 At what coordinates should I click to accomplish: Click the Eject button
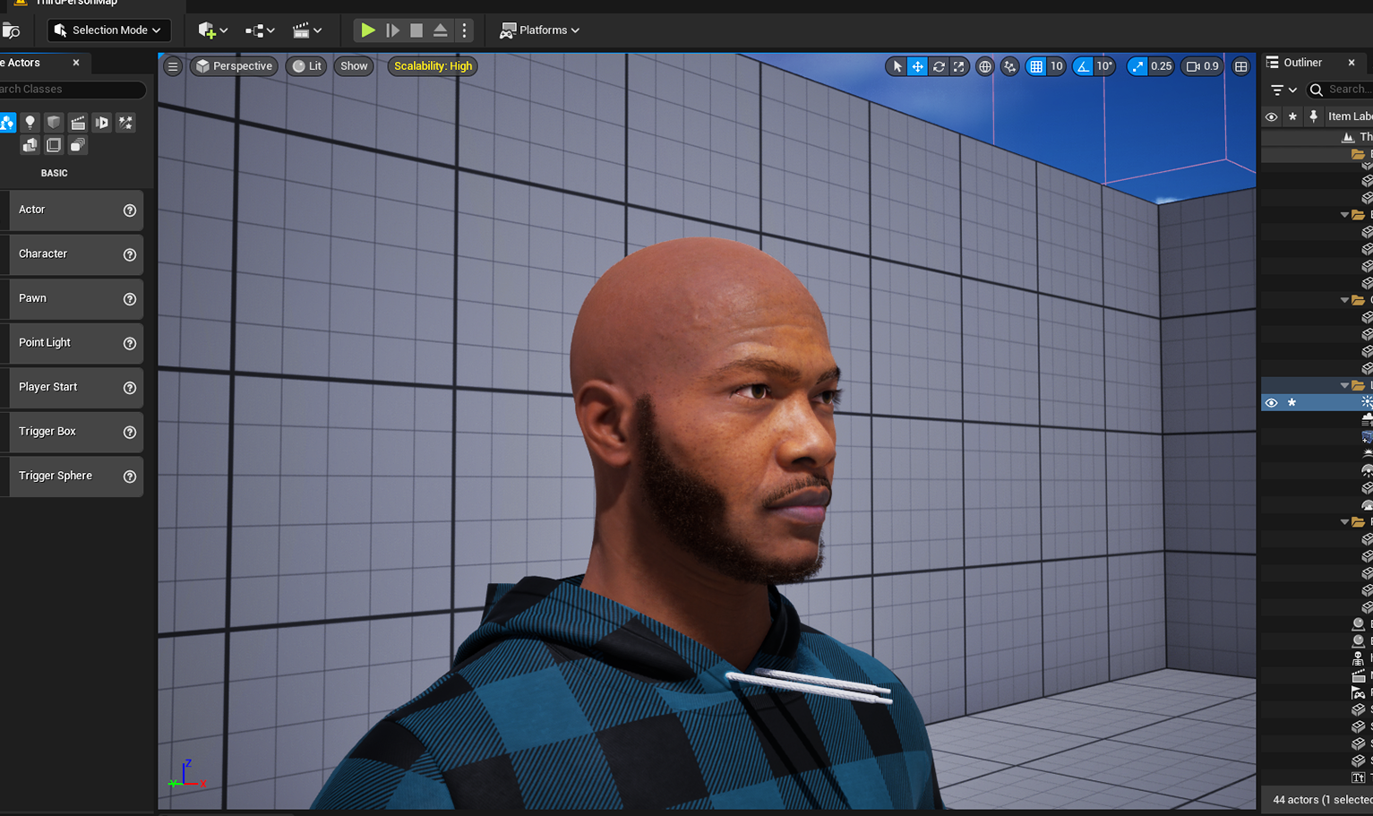coord(441,30)
